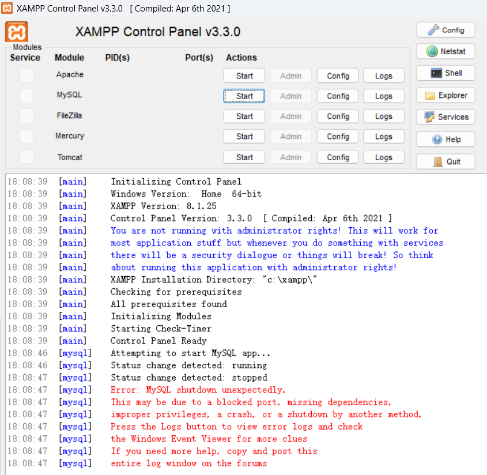Start the Apache module
This screenshot has width=487, height=475.
[x=244, y=76]
